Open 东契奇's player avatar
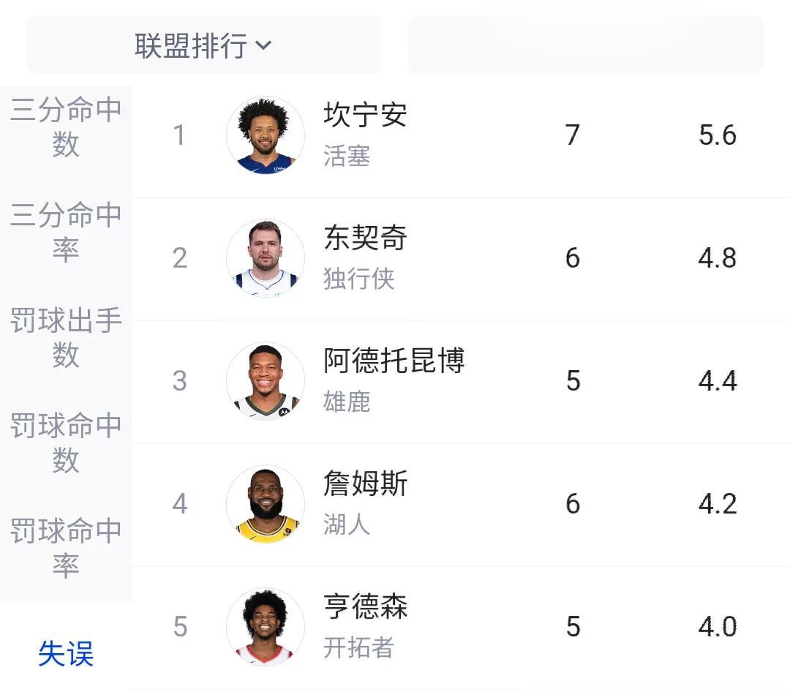The height and width of the screenshot is (700, 790). [266, 258]
